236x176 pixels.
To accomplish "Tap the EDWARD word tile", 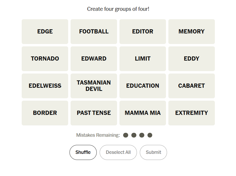I will coord(94,59).
